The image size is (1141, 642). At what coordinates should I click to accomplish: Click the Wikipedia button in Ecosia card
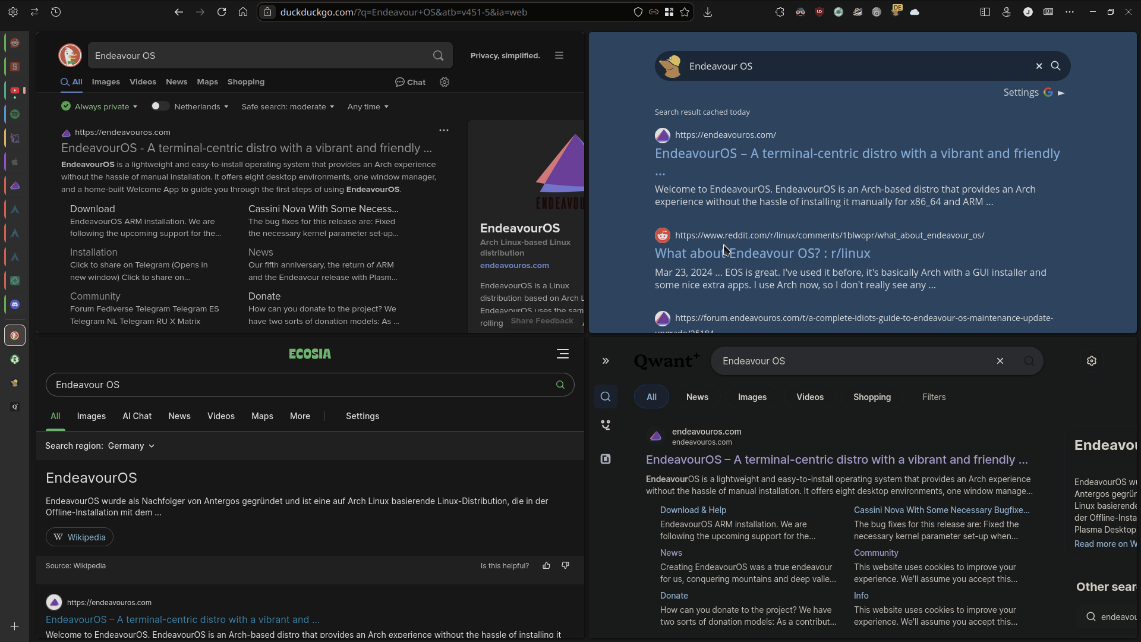tap(80, 537)
